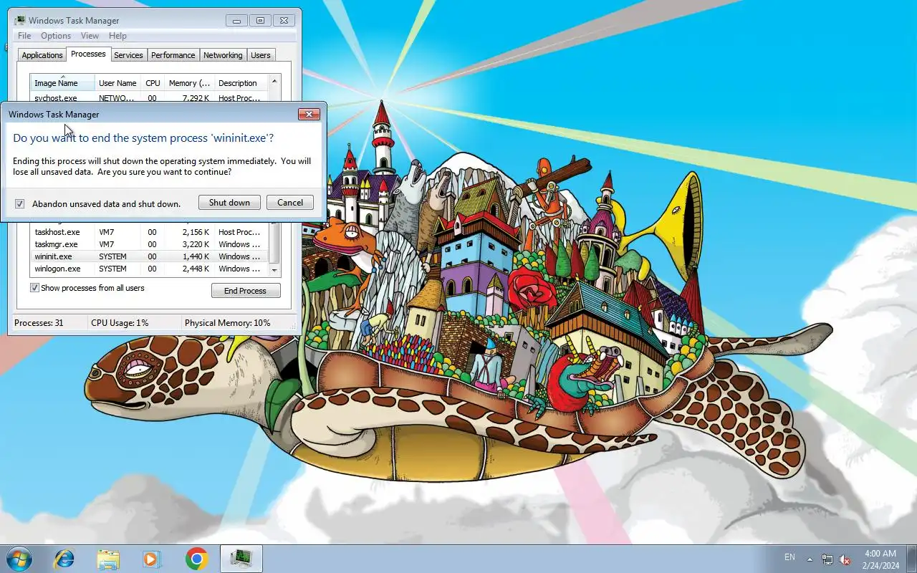Image resolution: width=917 pixels, height=573 pixels.
Task: Launch Internet Explorer from the taskbar
Action: (64, 559)
